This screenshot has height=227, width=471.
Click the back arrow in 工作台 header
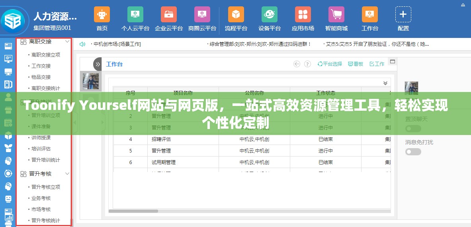(x=297, y=64)
